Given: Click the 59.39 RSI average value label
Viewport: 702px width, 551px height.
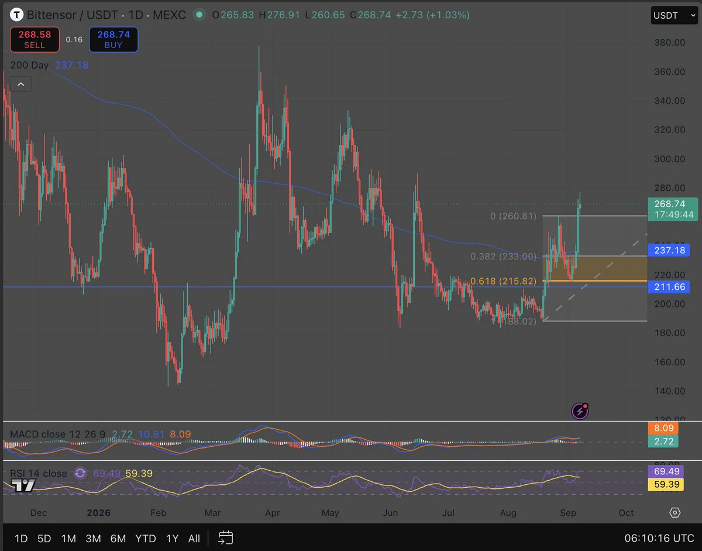Looking at the screenshot, I should pos(665,484).
